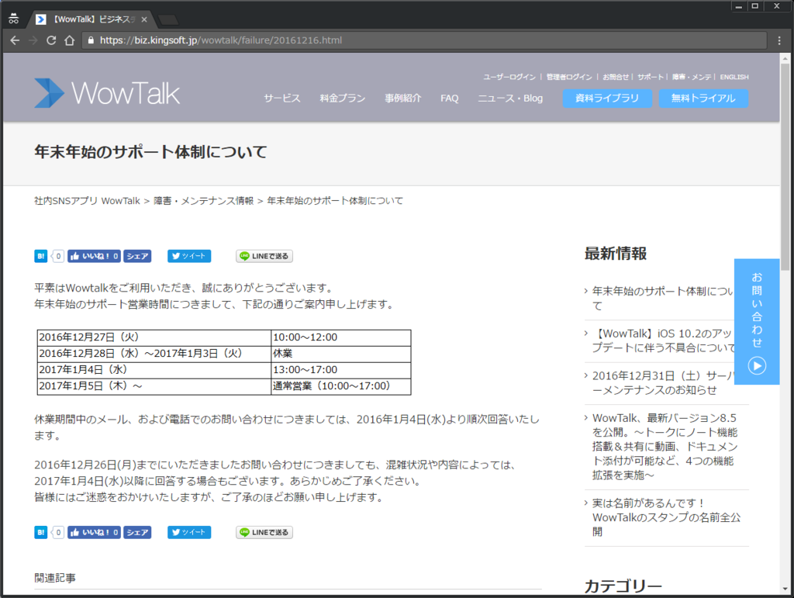Click the bottom Hatena bookmark count 0
Screen dimensions: 794x598
[58, 532]
